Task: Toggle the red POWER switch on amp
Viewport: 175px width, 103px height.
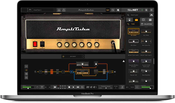Action: tap(35, 44)
